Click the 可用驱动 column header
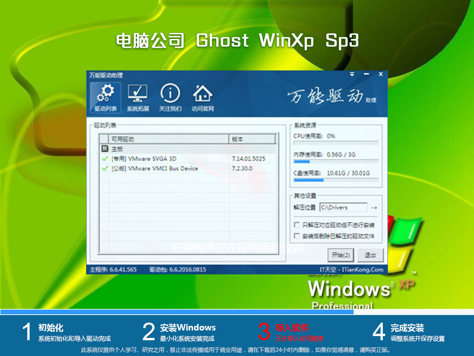Image resolution: width=474 pixels, height=356 pixels. (x=168, y=139)
